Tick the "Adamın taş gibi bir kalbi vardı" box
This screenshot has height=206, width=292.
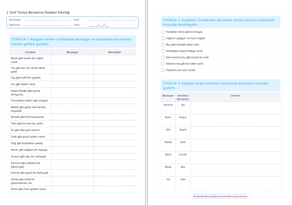pyautogui.click(x=163, y=64)
